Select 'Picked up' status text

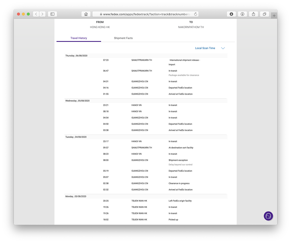[x=173, y=219]
